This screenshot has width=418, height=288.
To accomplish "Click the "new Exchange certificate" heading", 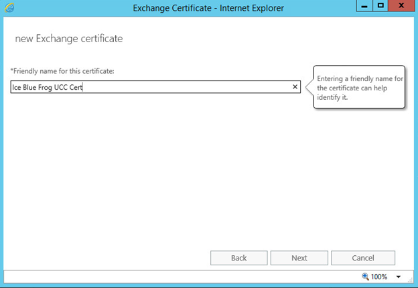I will (69, 39).
